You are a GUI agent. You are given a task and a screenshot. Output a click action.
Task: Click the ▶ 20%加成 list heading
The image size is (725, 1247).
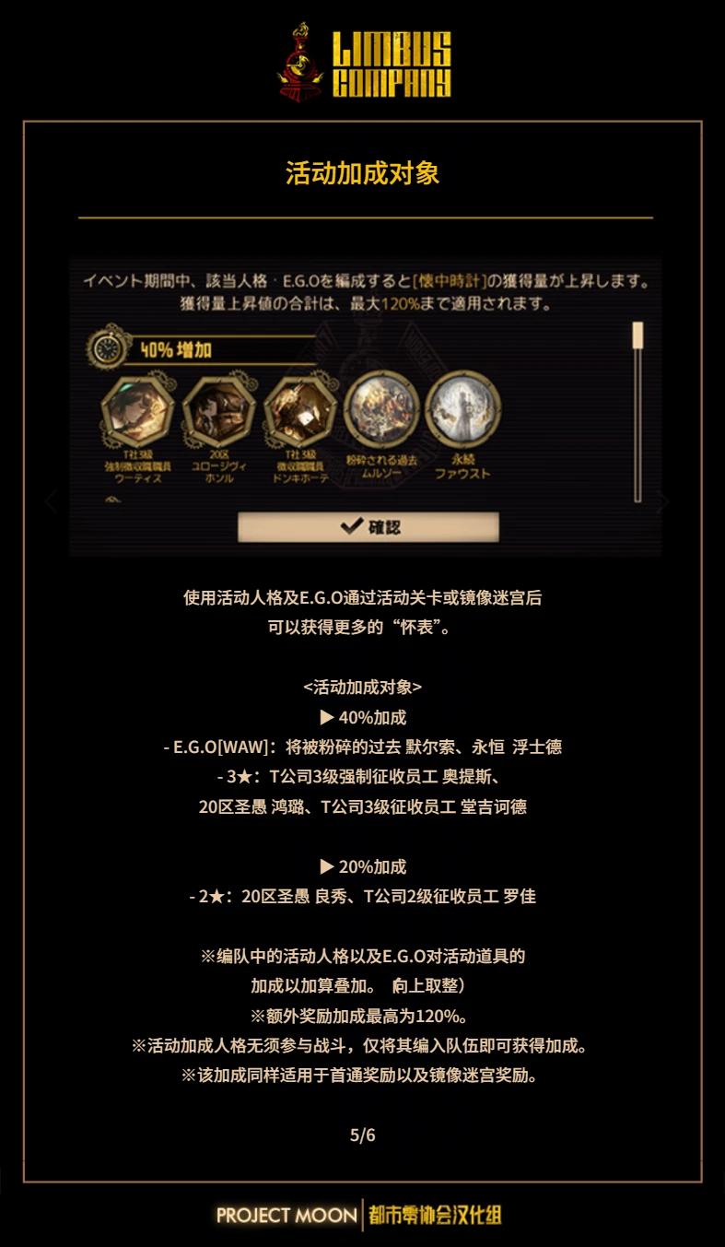(x=363, y=866)
